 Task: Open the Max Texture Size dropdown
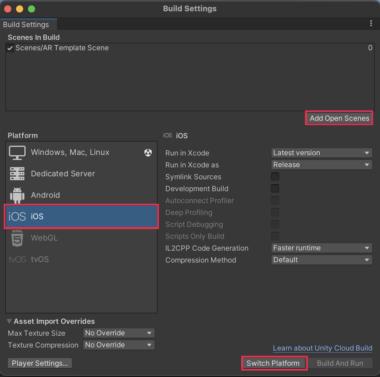[119, 333]
